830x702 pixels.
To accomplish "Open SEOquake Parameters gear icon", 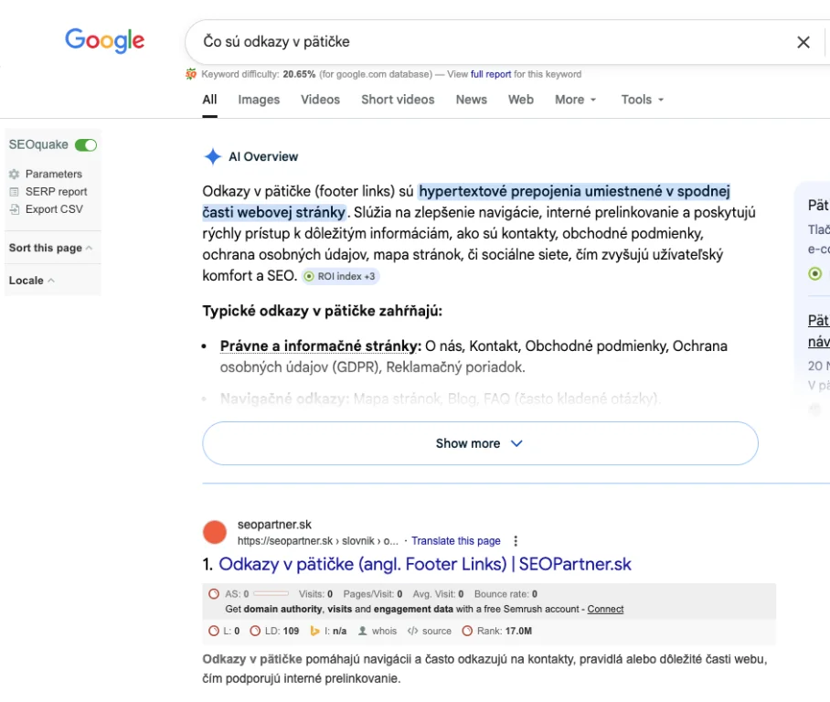I will [x=14, y=174].
